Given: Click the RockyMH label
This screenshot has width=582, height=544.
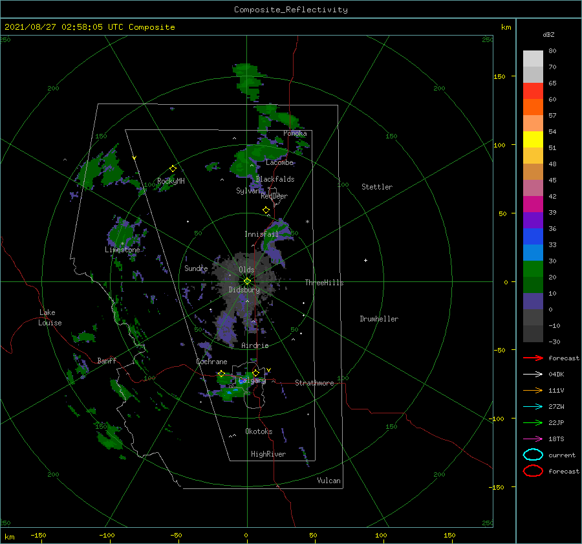Looking at the screenshot, I should (171, 181).
